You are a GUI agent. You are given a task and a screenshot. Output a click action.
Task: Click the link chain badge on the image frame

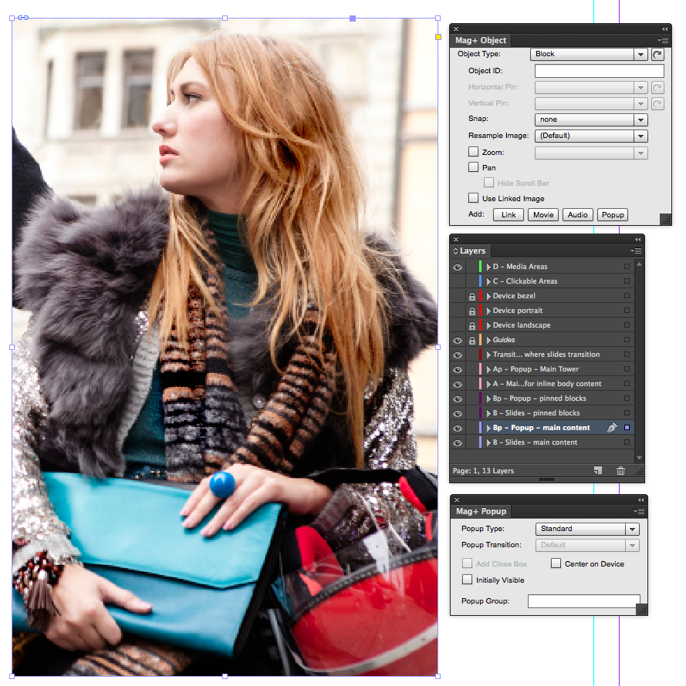click(x=23, y=18)
